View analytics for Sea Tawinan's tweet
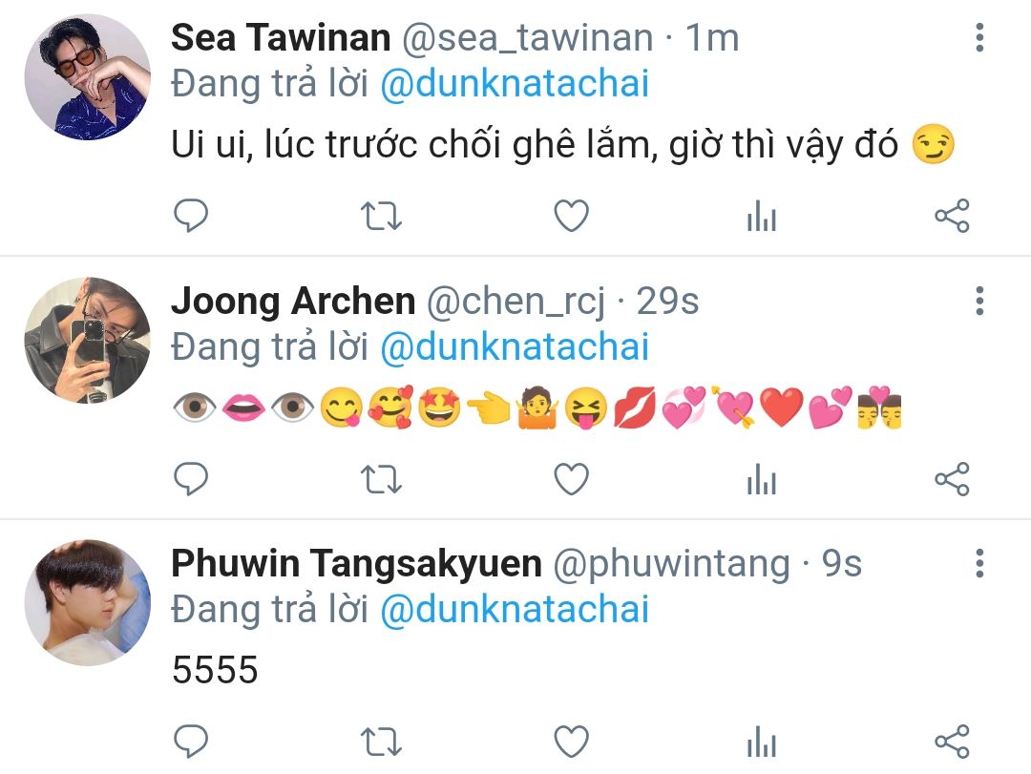Viewport: 1031px width, 774px height. [x=762, y=216]
